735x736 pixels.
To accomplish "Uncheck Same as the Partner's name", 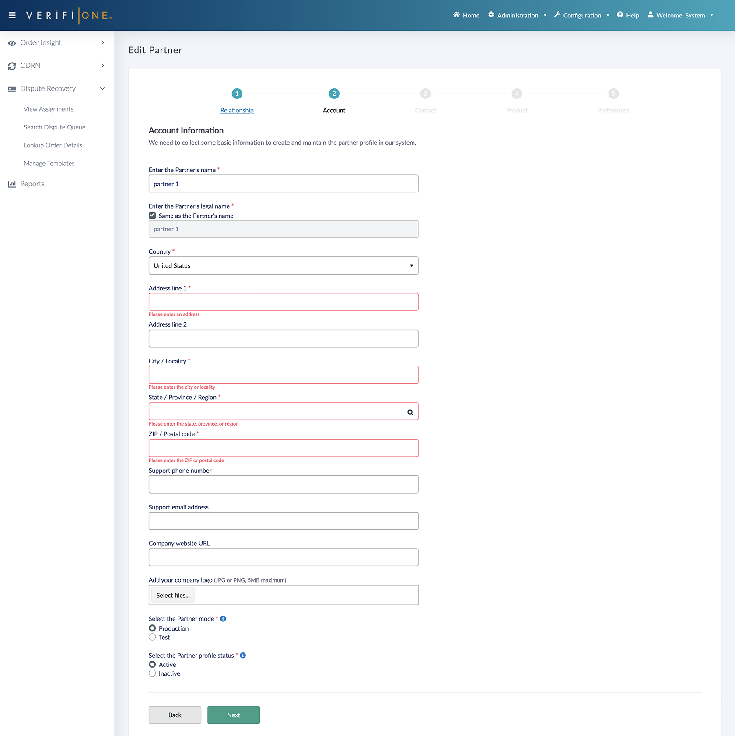I will click(x=152, y=216).
